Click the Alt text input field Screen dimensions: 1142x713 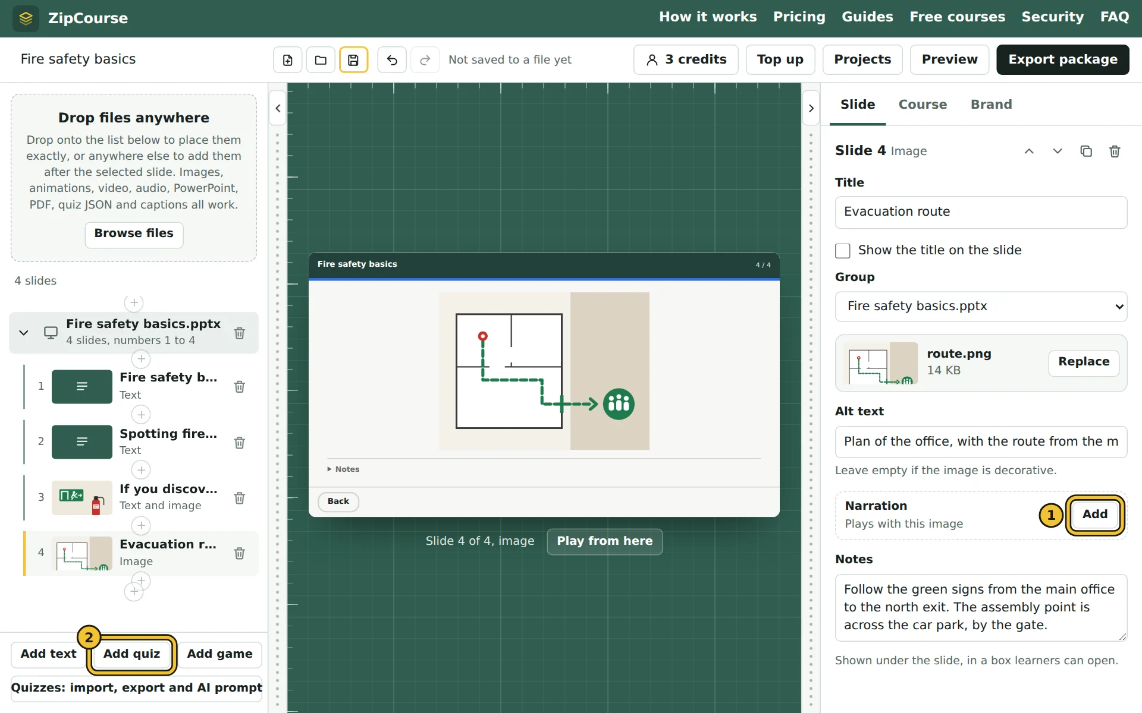[981, 442]
